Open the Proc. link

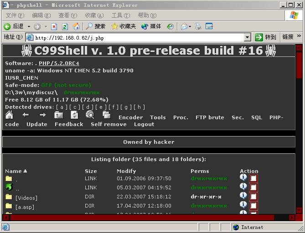pos(181,117)
